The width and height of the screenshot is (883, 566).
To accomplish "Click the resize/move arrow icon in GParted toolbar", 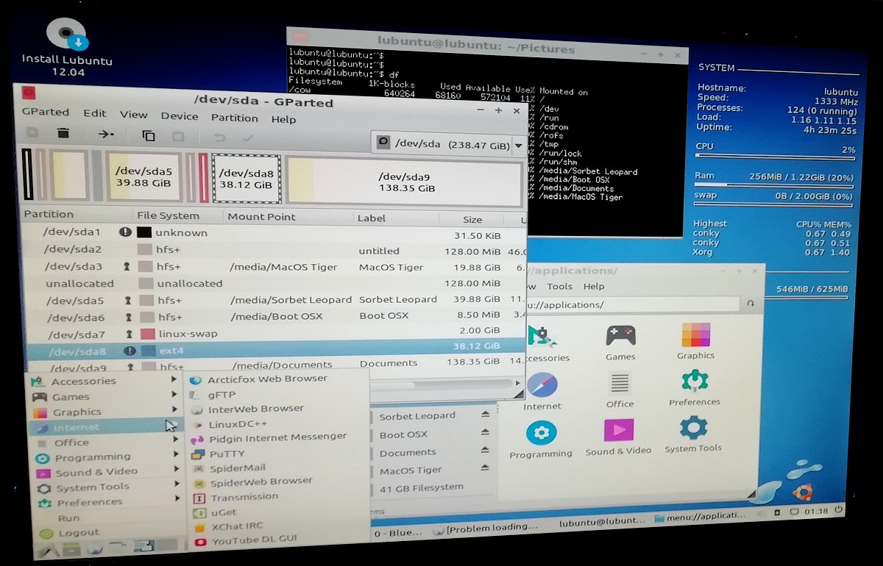I will 106,134.
